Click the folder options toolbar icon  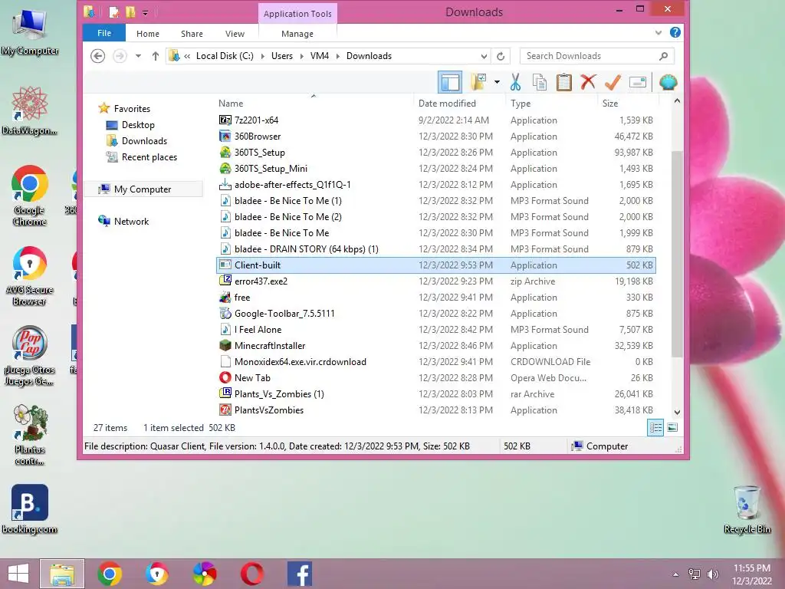(x=478, y=82)
